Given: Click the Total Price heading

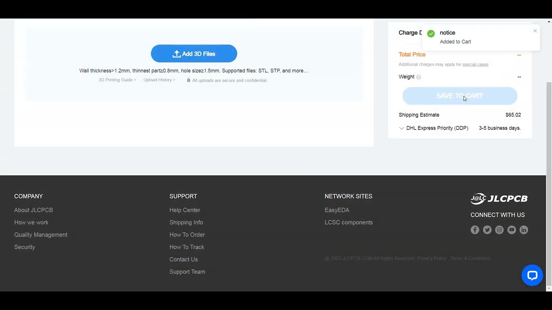Looking at the screenshot, I should coord(412,55).
